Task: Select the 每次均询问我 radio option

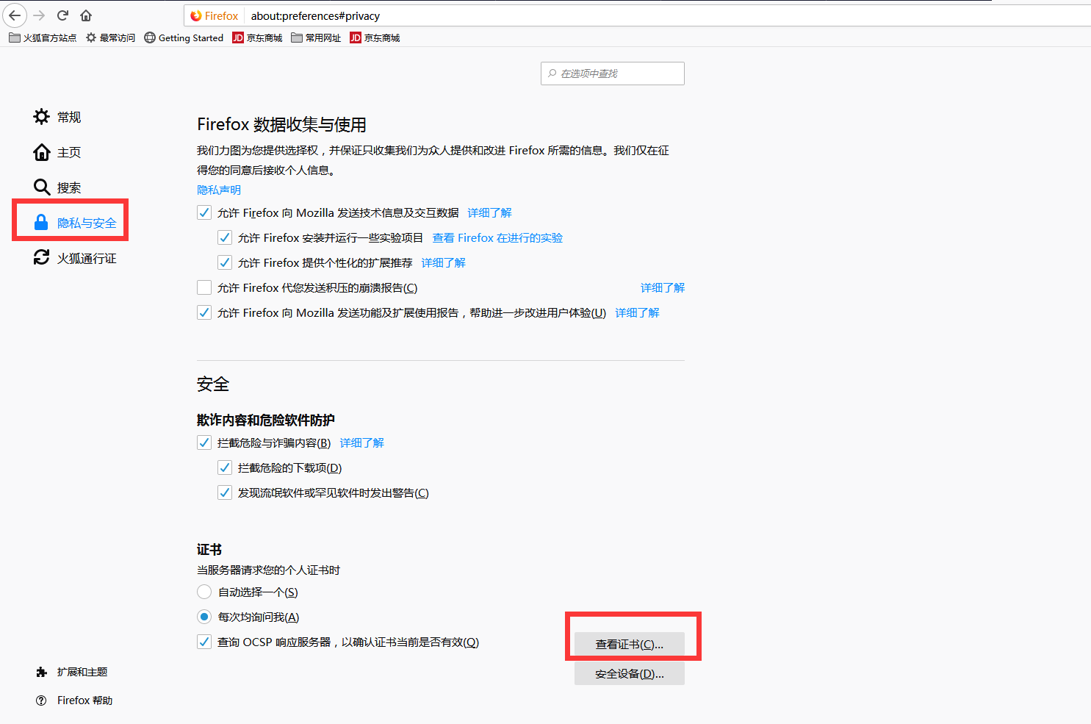Action: (x=204, y=617)
